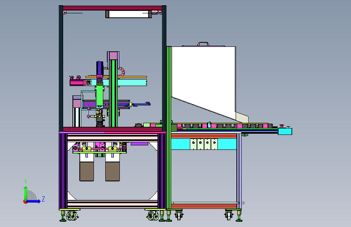Image resolution: width=351 pixels, height=227 pixels.
Task: Select the red emergency stop button on the conveyor
Action: click(282, 126)
